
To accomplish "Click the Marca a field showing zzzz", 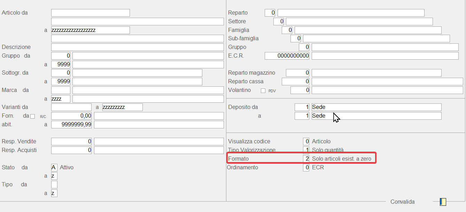I will 61,99.
